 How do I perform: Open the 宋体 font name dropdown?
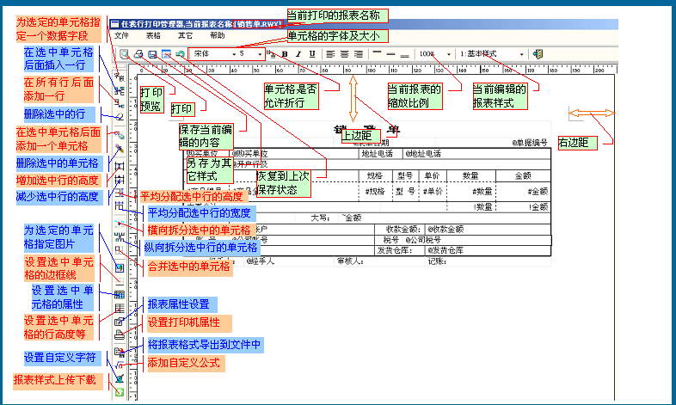click(x=233, y=54)
